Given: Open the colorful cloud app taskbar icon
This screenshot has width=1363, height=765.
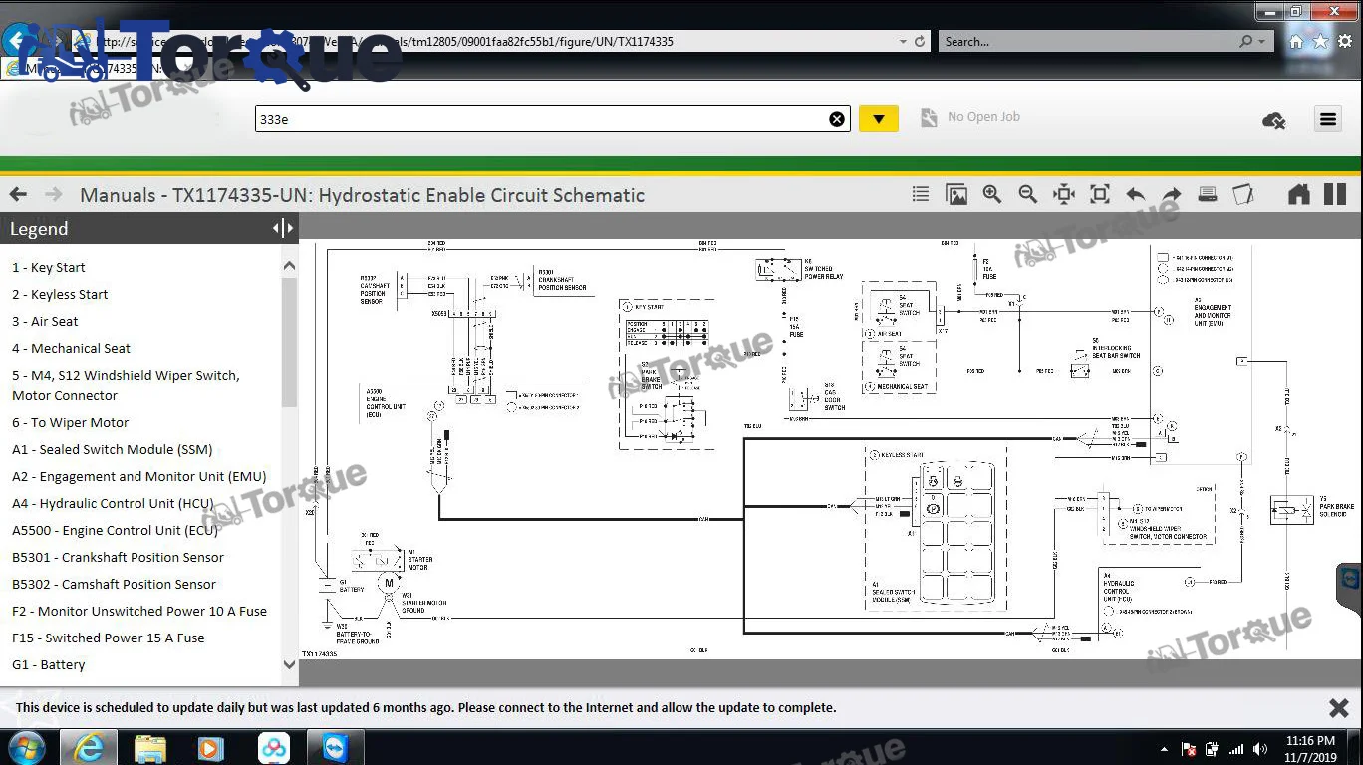Looking at the screenshot, I should [x=273, y=748].
